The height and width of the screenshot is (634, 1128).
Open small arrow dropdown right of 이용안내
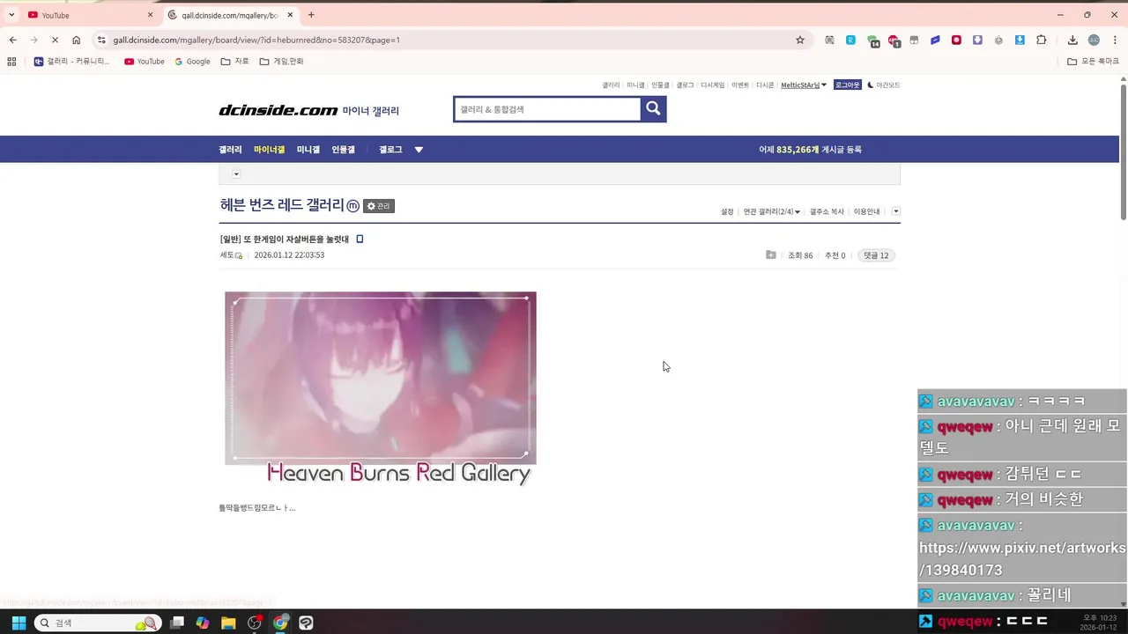coord(896,211)
